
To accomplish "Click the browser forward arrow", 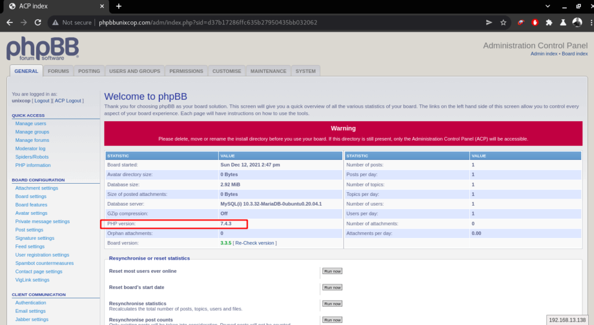I will pyautogui.click(x=24, y=23).
